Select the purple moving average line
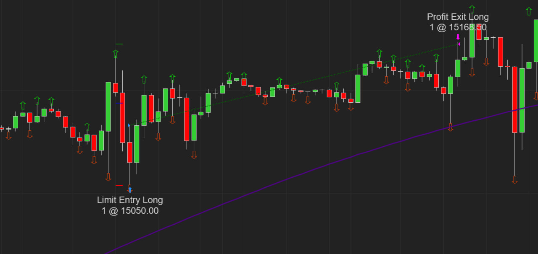Viewport: 538px width, 254px height. (x=294, y=177)
